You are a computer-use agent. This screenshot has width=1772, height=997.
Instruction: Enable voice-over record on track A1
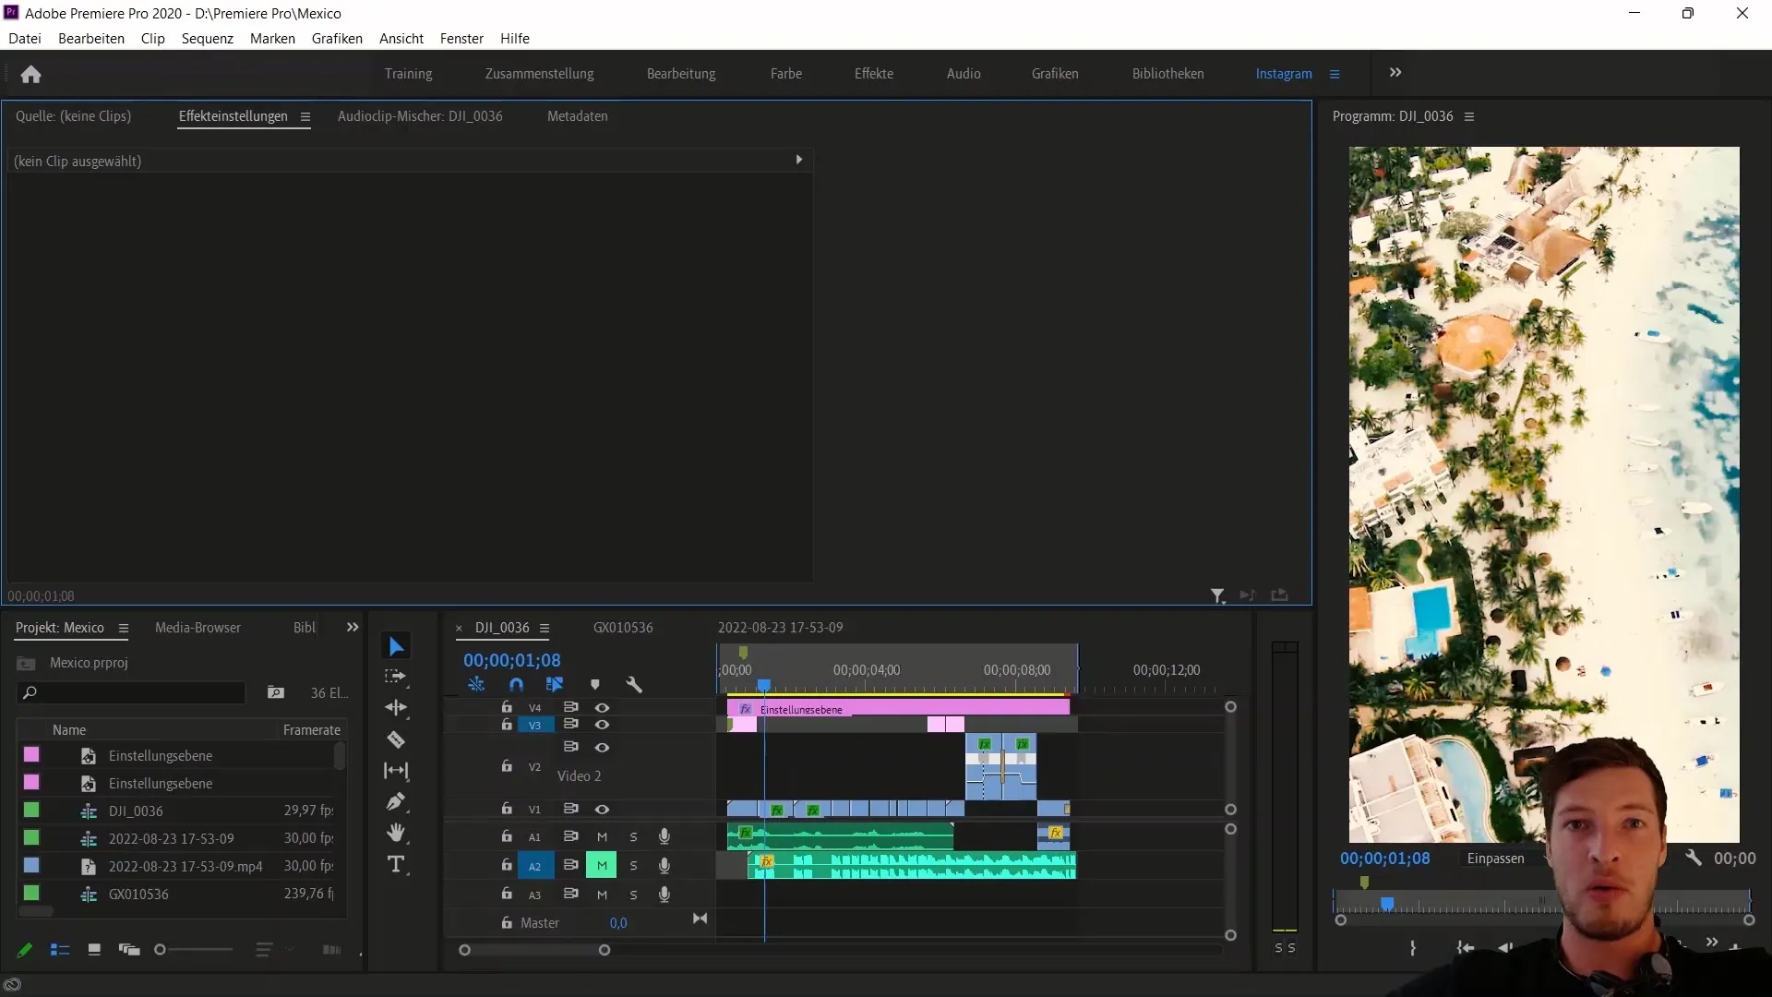664,837
